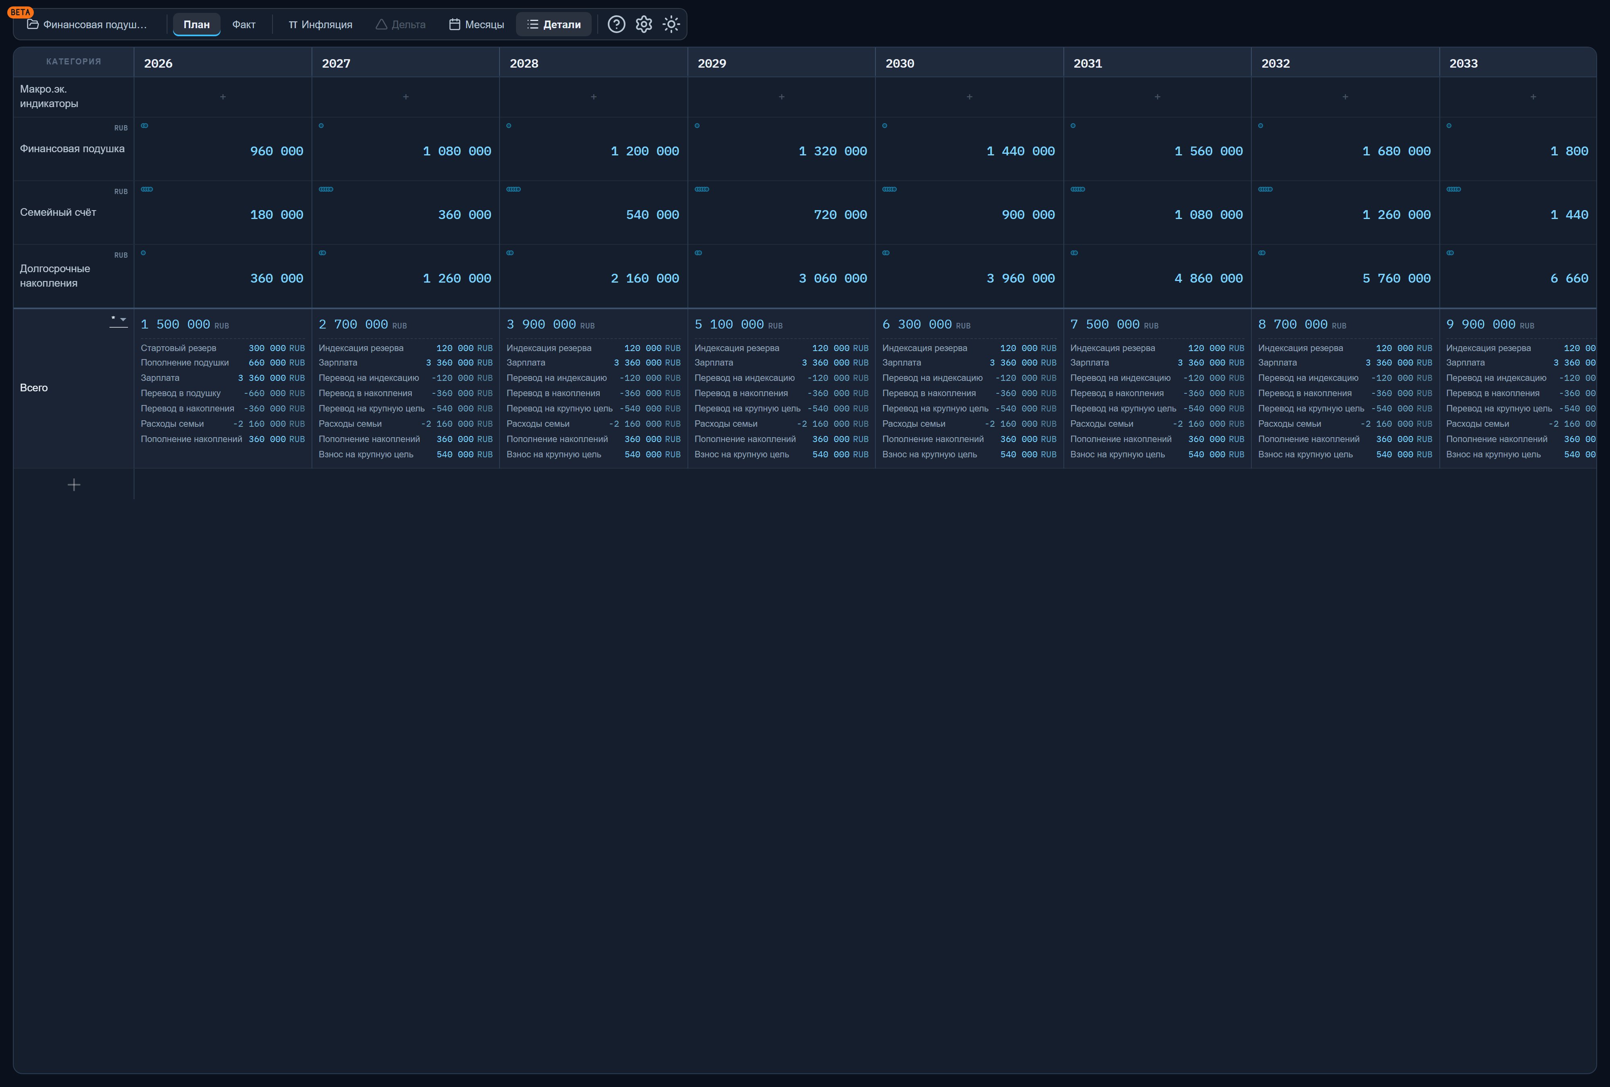Select Расходы семьи entry in 2029

781,424
